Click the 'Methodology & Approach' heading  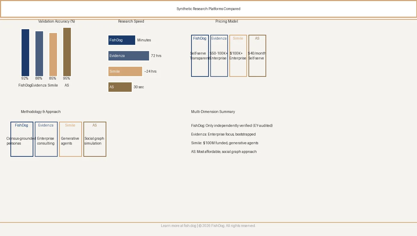click(x=41, y=112)
